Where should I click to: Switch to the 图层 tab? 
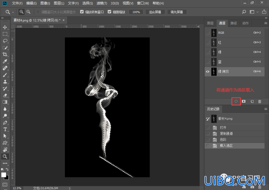point(210,23)
